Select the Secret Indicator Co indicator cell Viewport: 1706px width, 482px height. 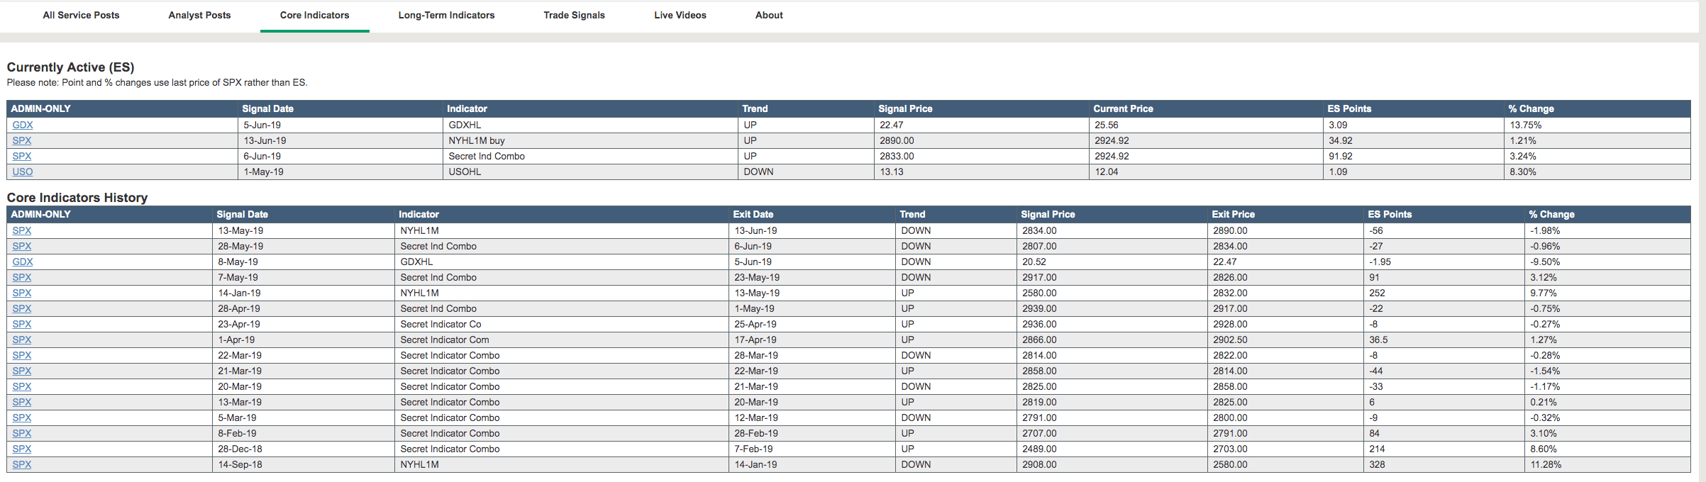pos(562,324)
